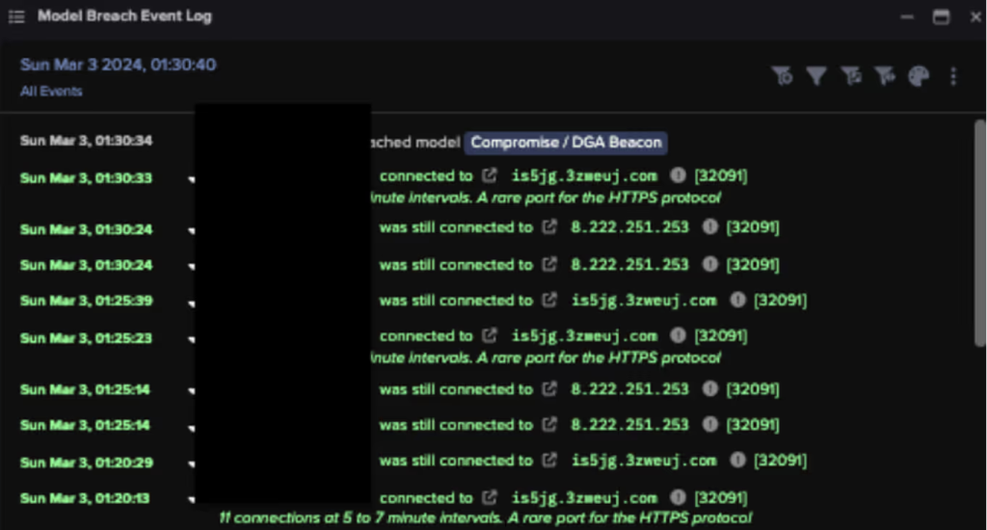987x530 pixels.
Task: Click info icon in the 01:30:33 row
Action: (678, 176)
